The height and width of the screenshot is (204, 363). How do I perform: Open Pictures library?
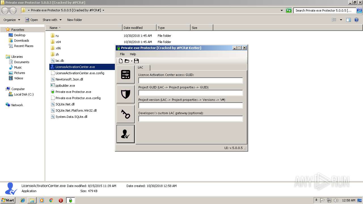click(x=20, y=73)
